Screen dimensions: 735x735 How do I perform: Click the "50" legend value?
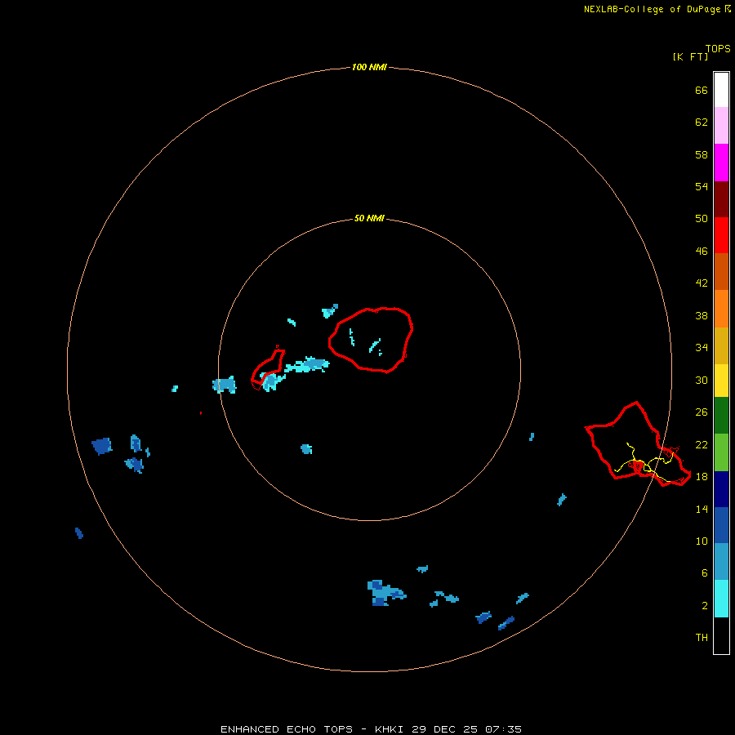click(702, 218)
